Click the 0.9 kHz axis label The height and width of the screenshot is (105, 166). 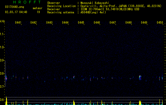click(x=2, y=60)
